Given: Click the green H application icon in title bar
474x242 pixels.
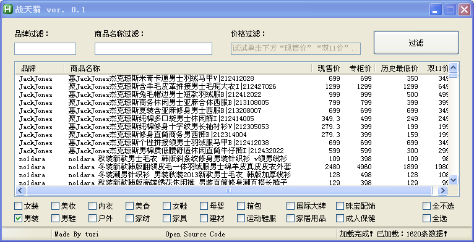Looking at the screenshot, I should pos(7,9).
